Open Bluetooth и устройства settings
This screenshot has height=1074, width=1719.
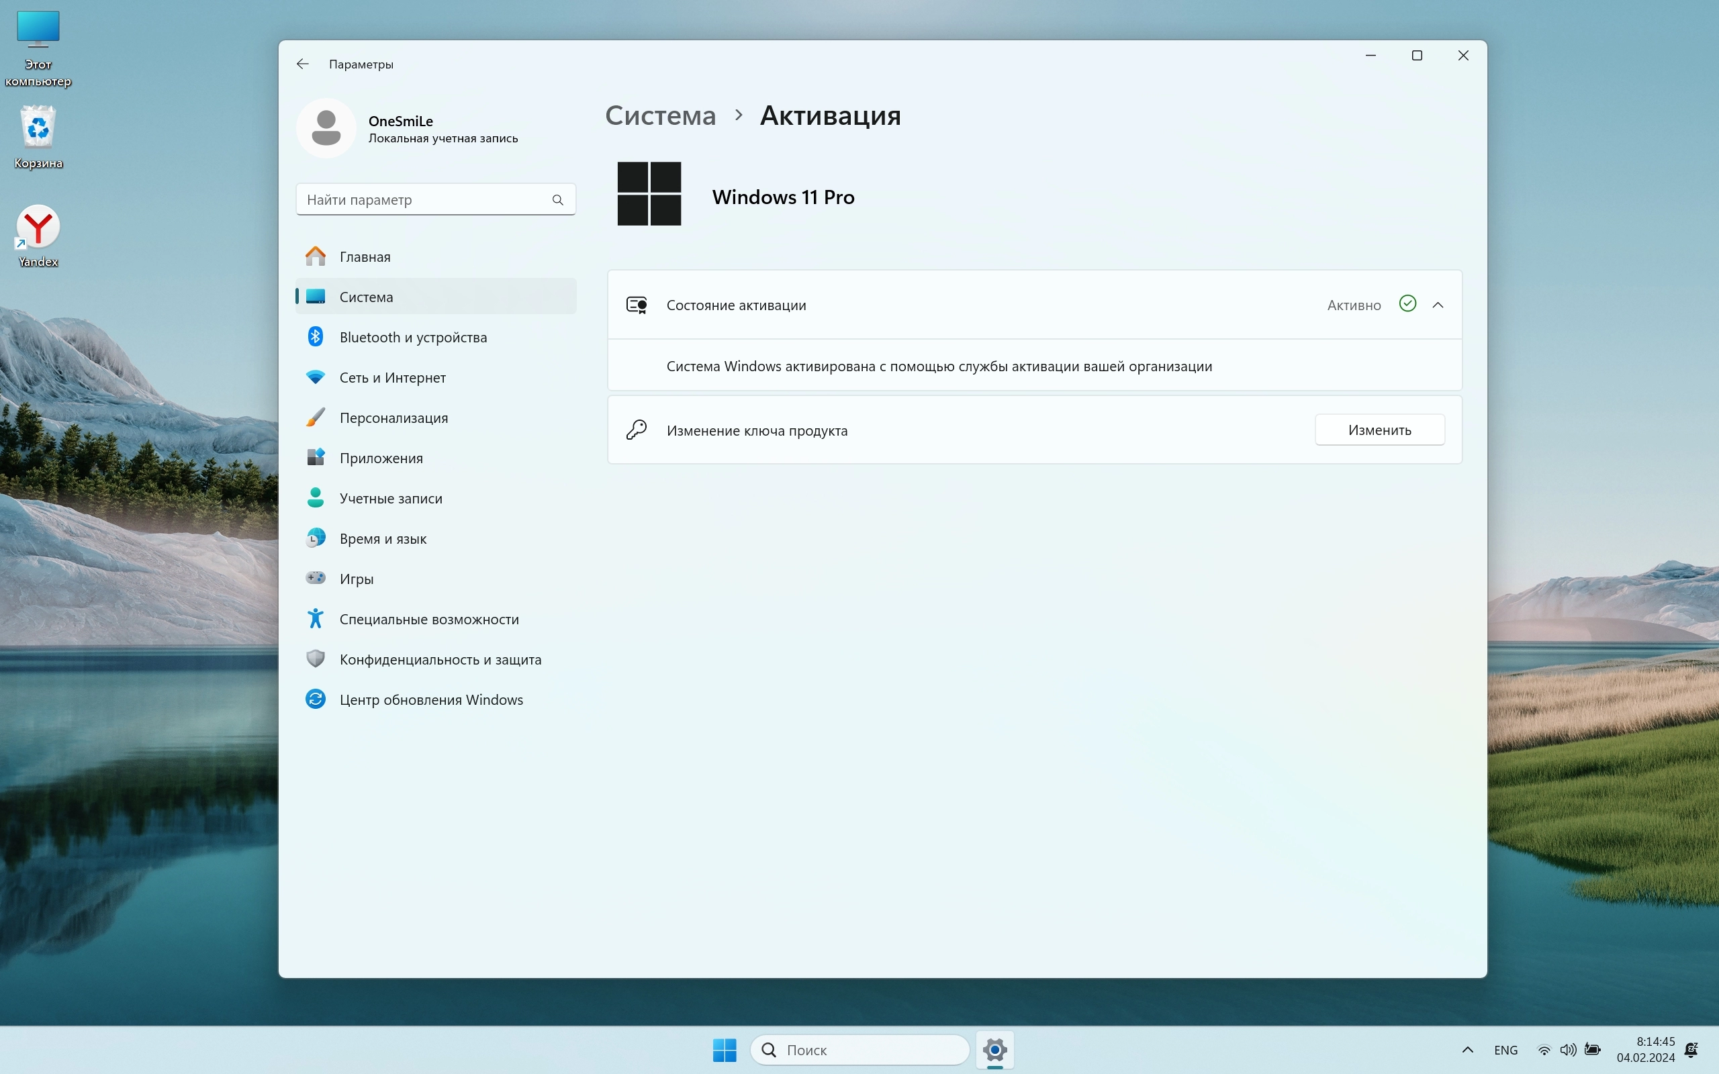[413, 338]
